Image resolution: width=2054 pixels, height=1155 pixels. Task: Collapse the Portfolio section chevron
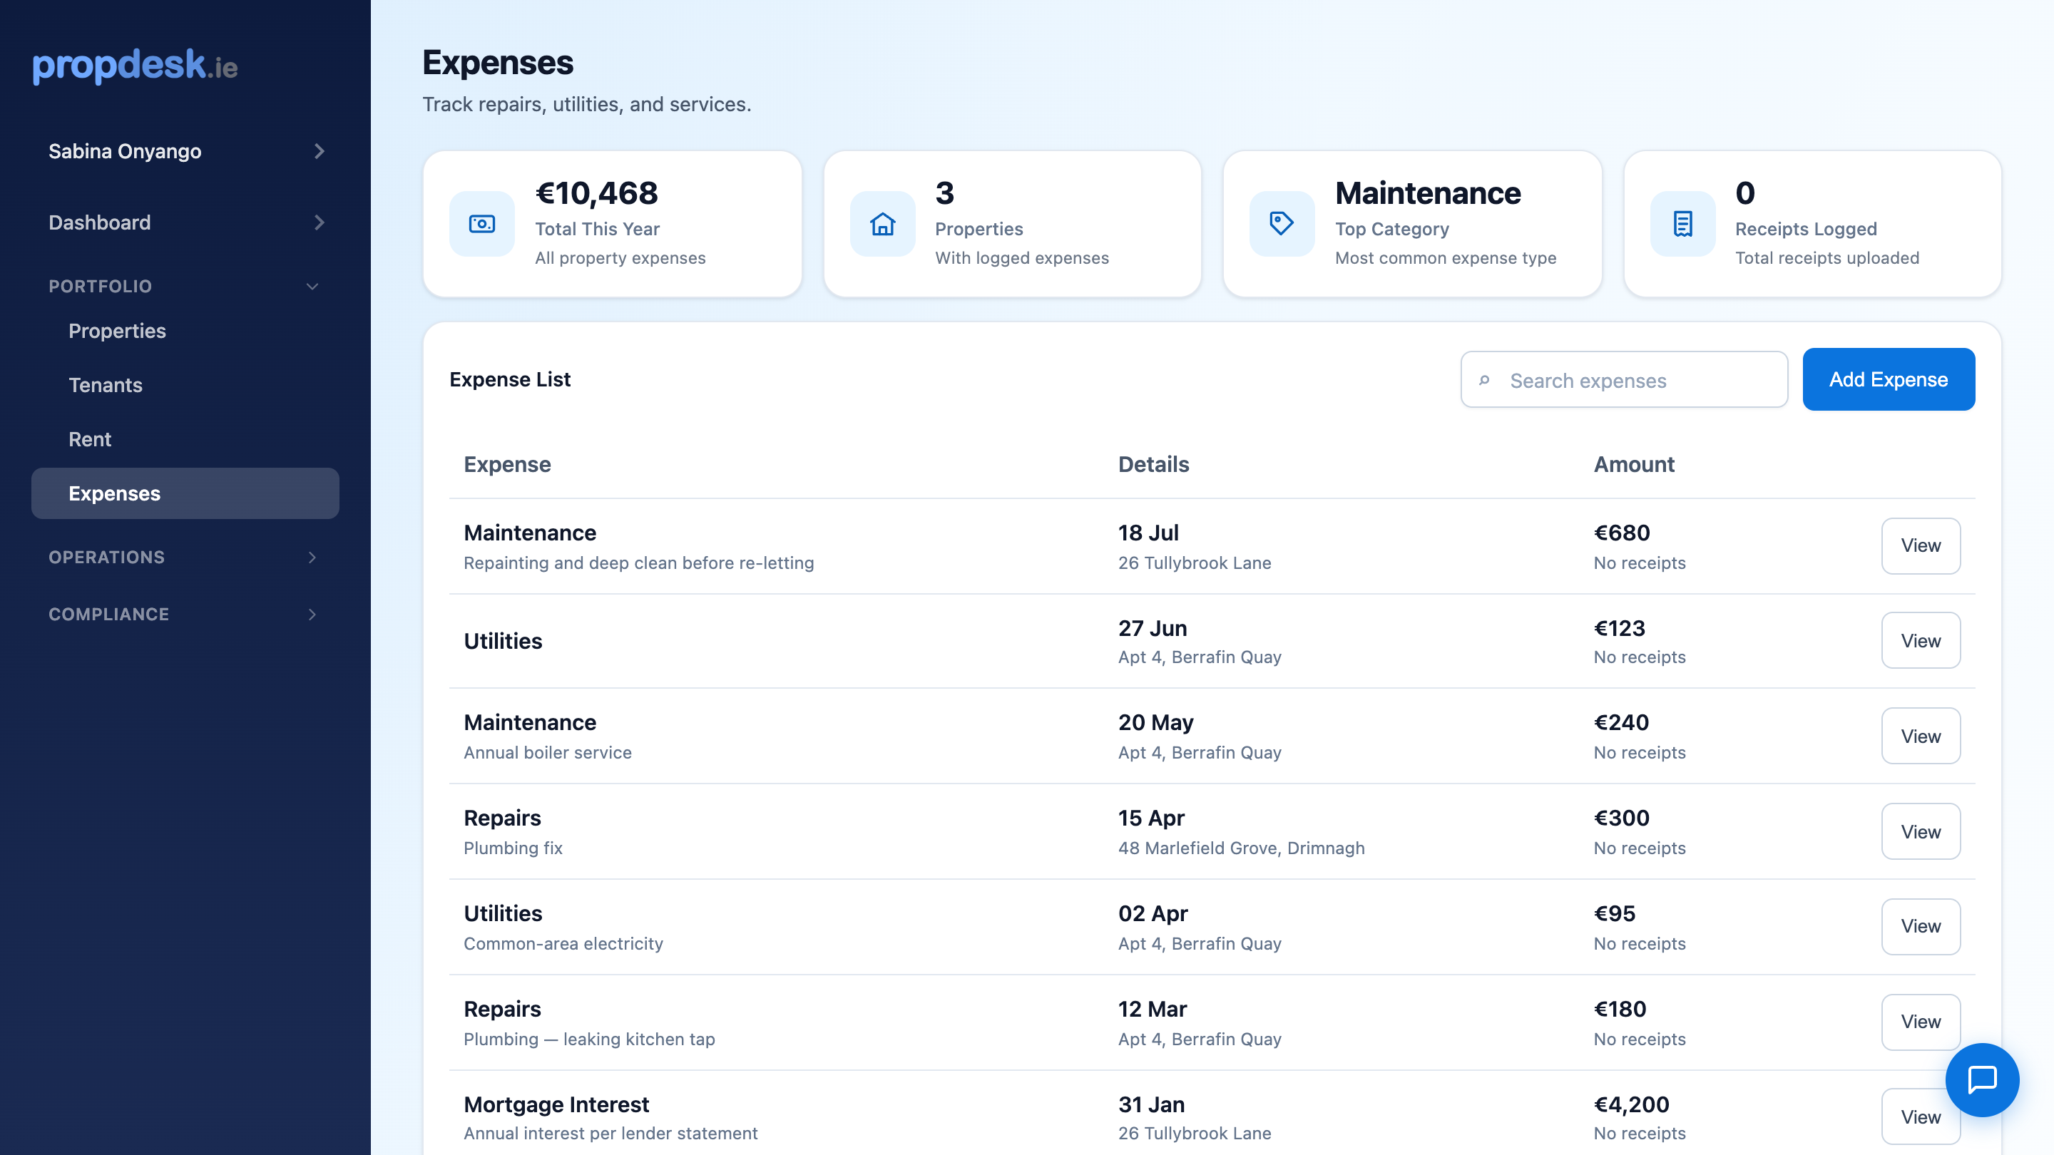point(312,286)
